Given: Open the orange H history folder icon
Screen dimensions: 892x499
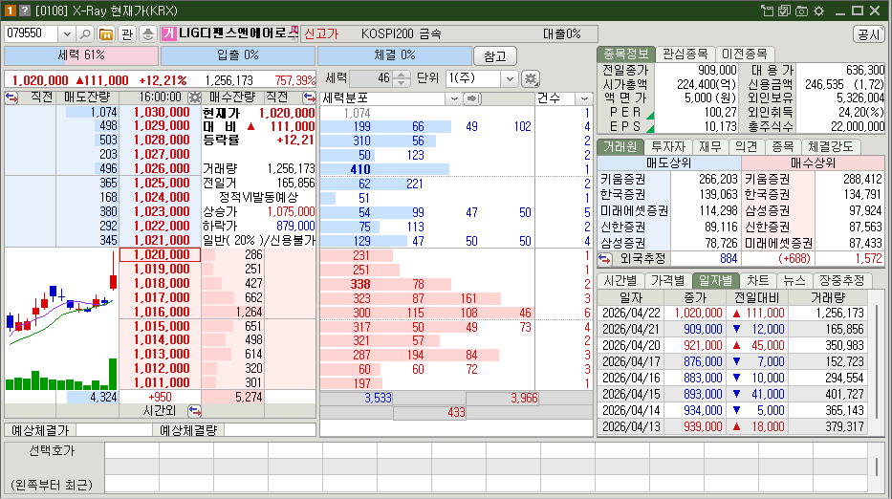Looking at the screenshot, I should click(x=106, y=34).
